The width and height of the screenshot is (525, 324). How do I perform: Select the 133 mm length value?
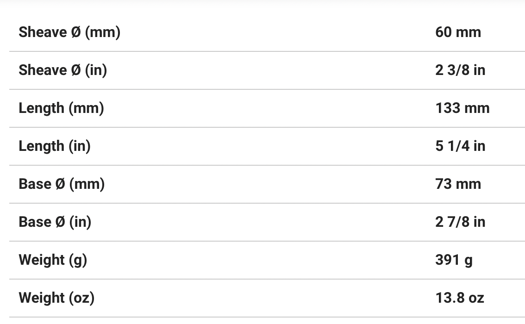[x=462, y=108]
